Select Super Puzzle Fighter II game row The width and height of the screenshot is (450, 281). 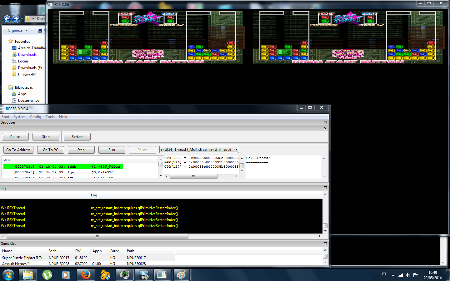pos(87,258)
